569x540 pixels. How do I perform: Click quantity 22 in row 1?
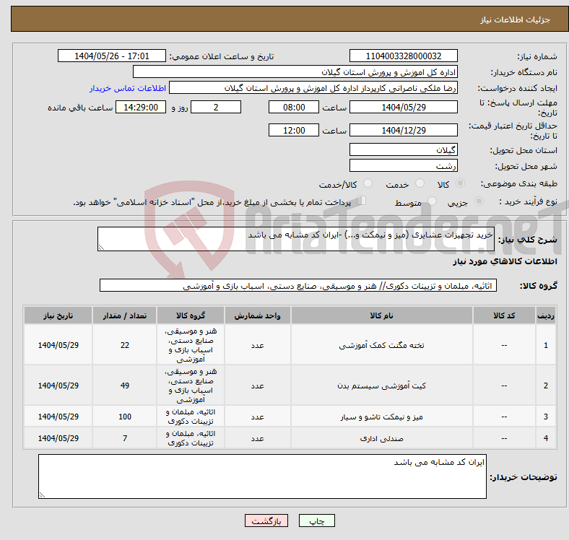coord(125,345)
